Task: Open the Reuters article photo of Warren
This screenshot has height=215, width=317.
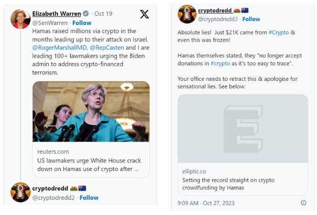Action: [x=91, y=112]
